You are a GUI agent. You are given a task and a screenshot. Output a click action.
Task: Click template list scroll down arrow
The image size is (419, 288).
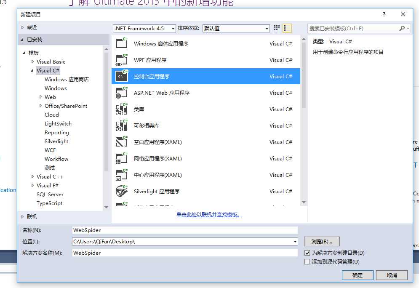coord(304,202)
